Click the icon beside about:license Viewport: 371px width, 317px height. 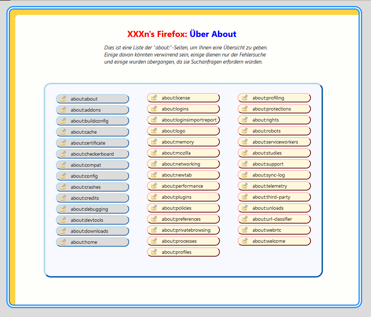pyautogui.click(x=154, y=98)
